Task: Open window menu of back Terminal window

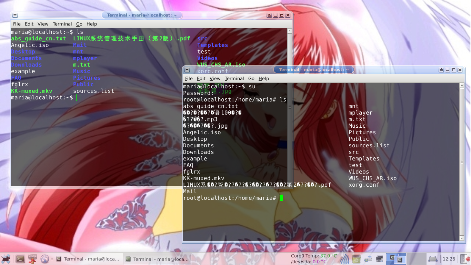Action: tap(15, 15)
